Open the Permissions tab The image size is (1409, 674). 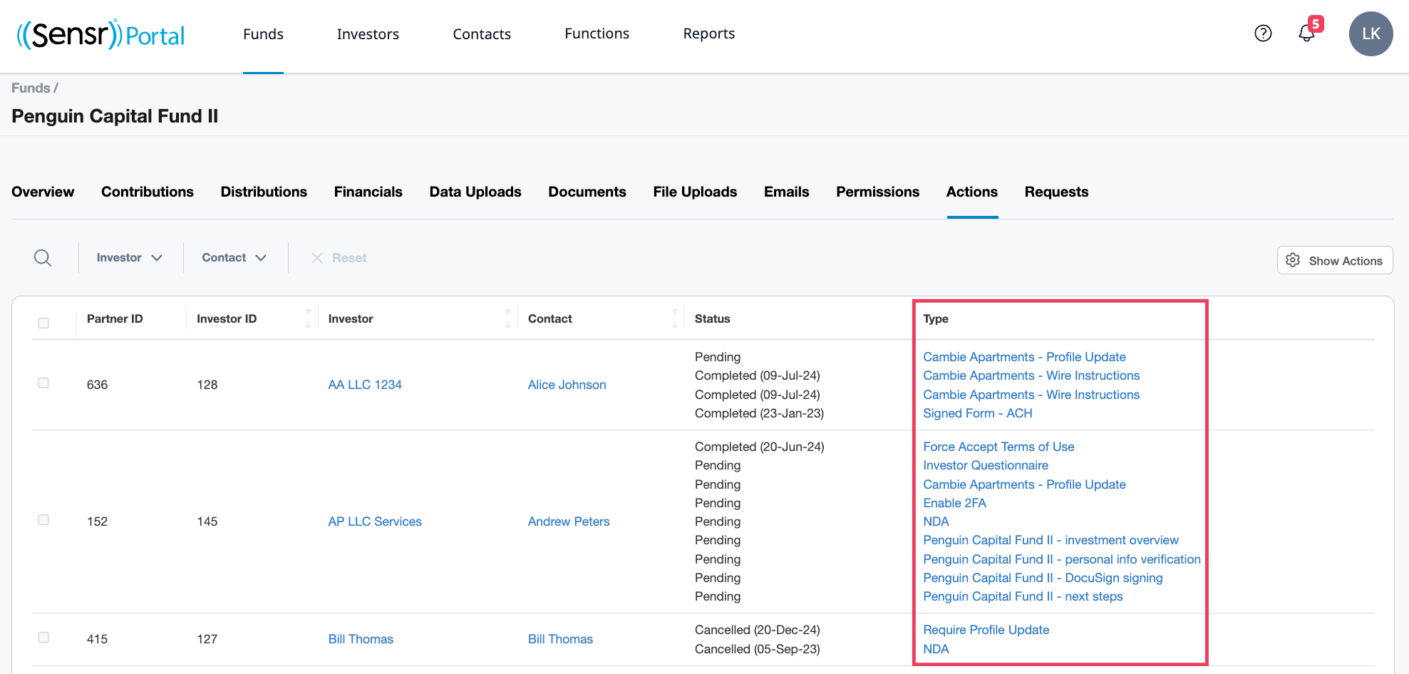click(878, 192)
